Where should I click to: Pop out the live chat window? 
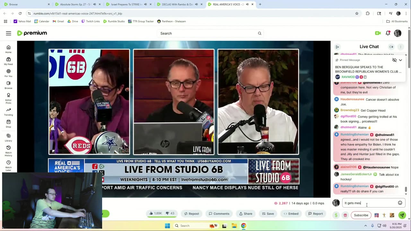point(391,47)
